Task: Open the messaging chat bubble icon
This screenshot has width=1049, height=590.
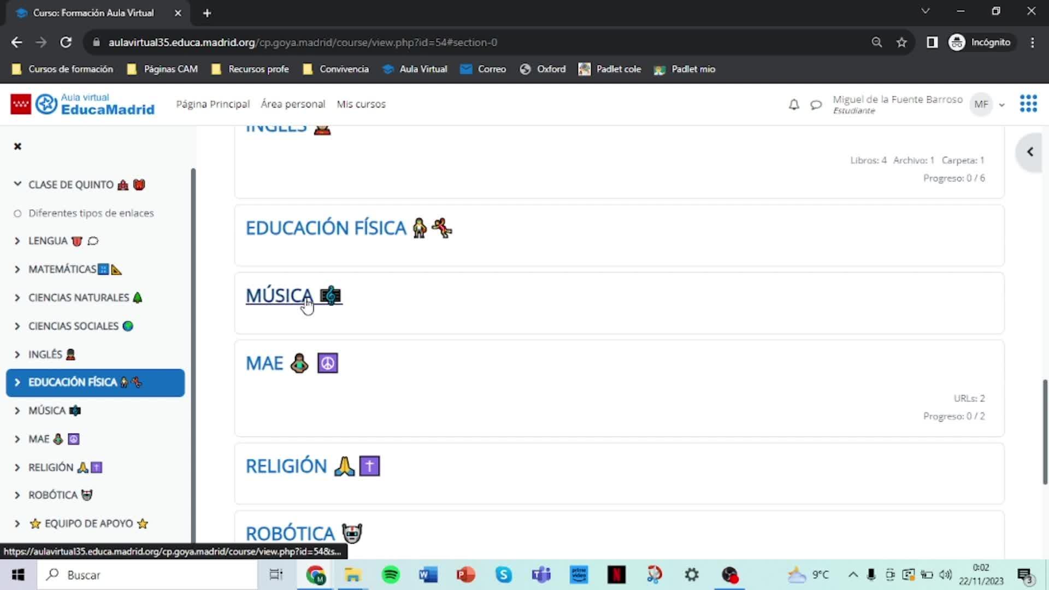Action: coord(816,104)
